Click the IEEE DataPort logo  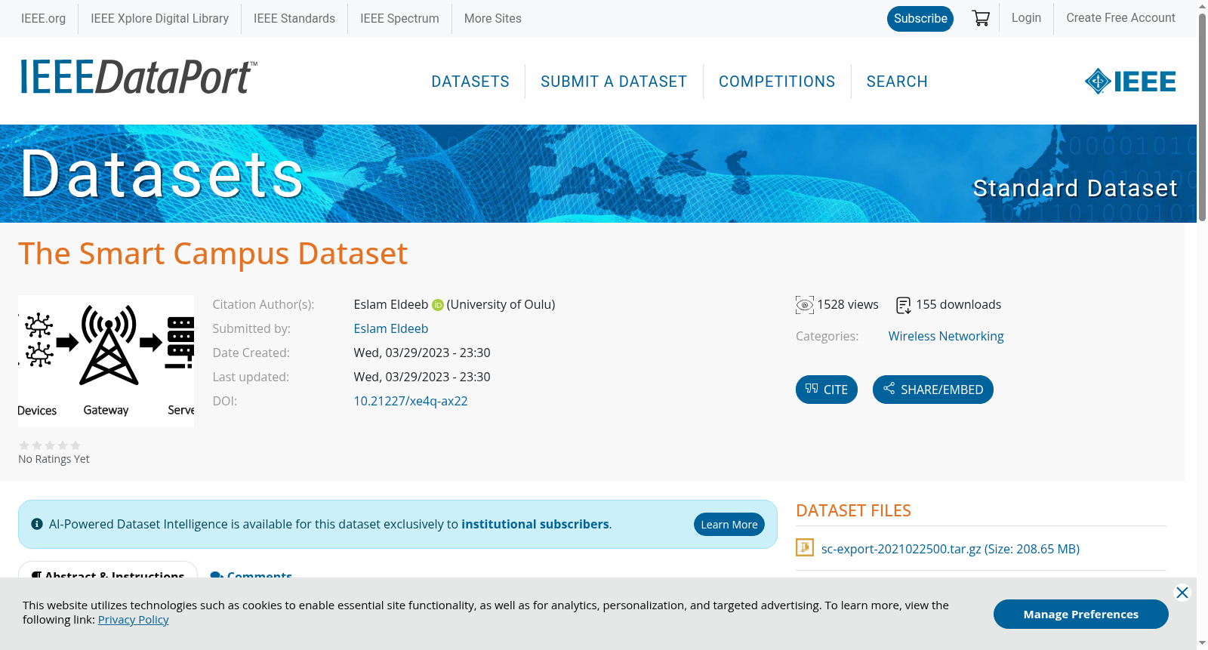point(139,77)
